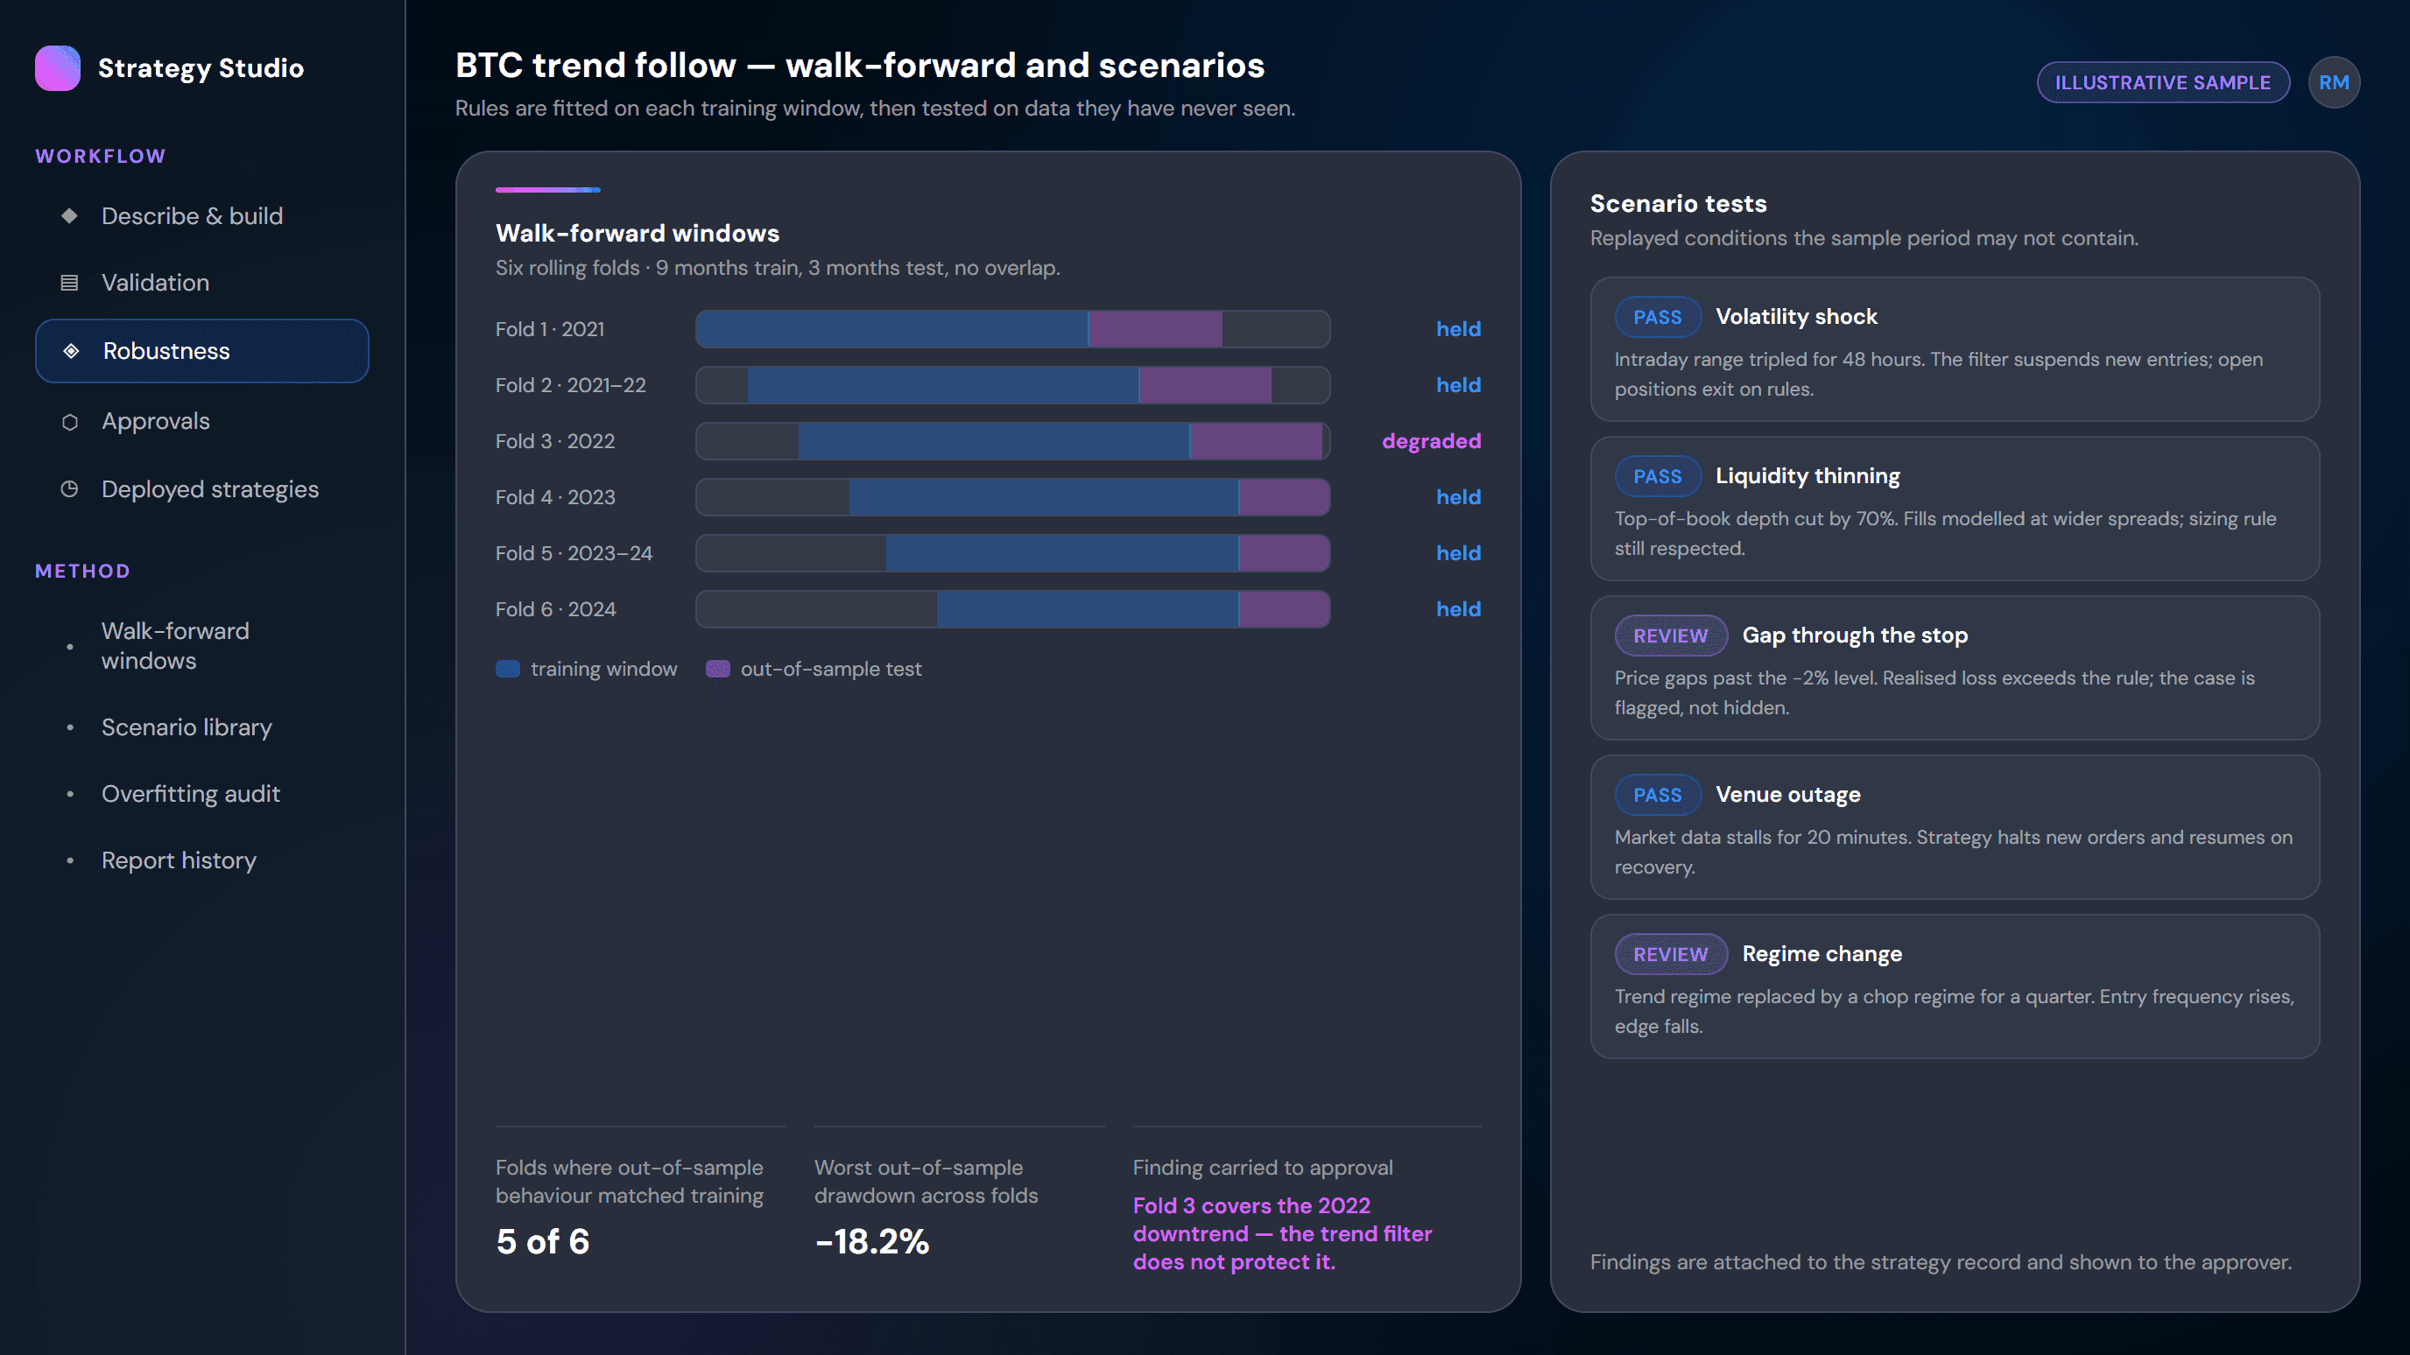The width and height of the screenshot is (2410, 1355).
Task: Click the -18.2% worst drawdown value
Action: pyautogui.click(x=872, y=1242)
